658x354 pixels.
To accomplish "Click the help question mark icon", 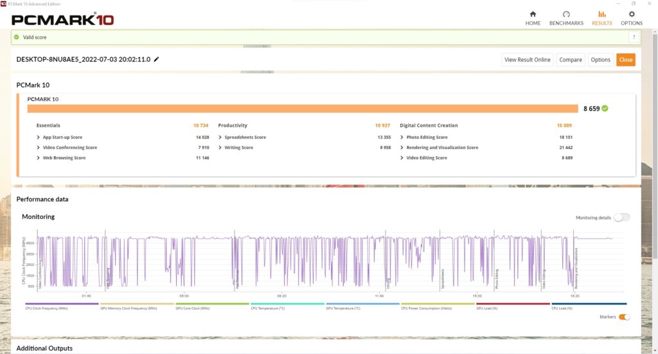I will point(632,37).
